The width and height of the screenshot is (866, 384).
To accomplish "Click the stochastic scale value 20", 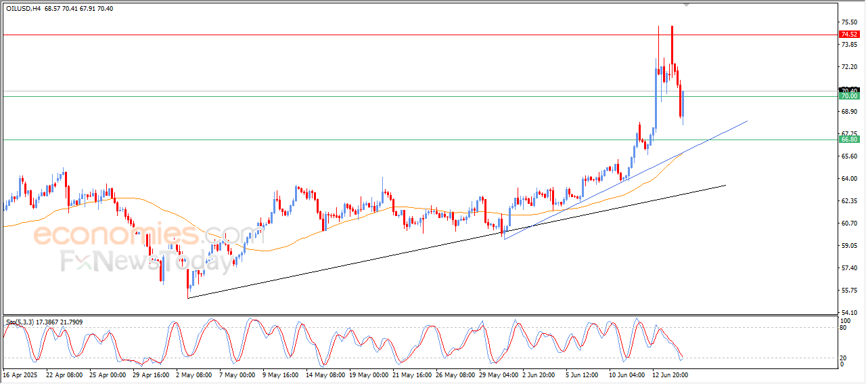I will point(844,358).
